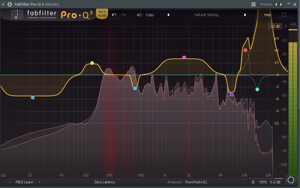This screenshot has height=188, width=300.
Task: Click the -12 gain scale label
Action: 276,123
